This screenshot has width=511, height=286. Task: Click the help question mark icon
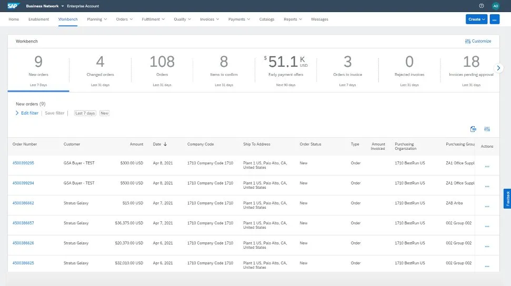point(481,6)
